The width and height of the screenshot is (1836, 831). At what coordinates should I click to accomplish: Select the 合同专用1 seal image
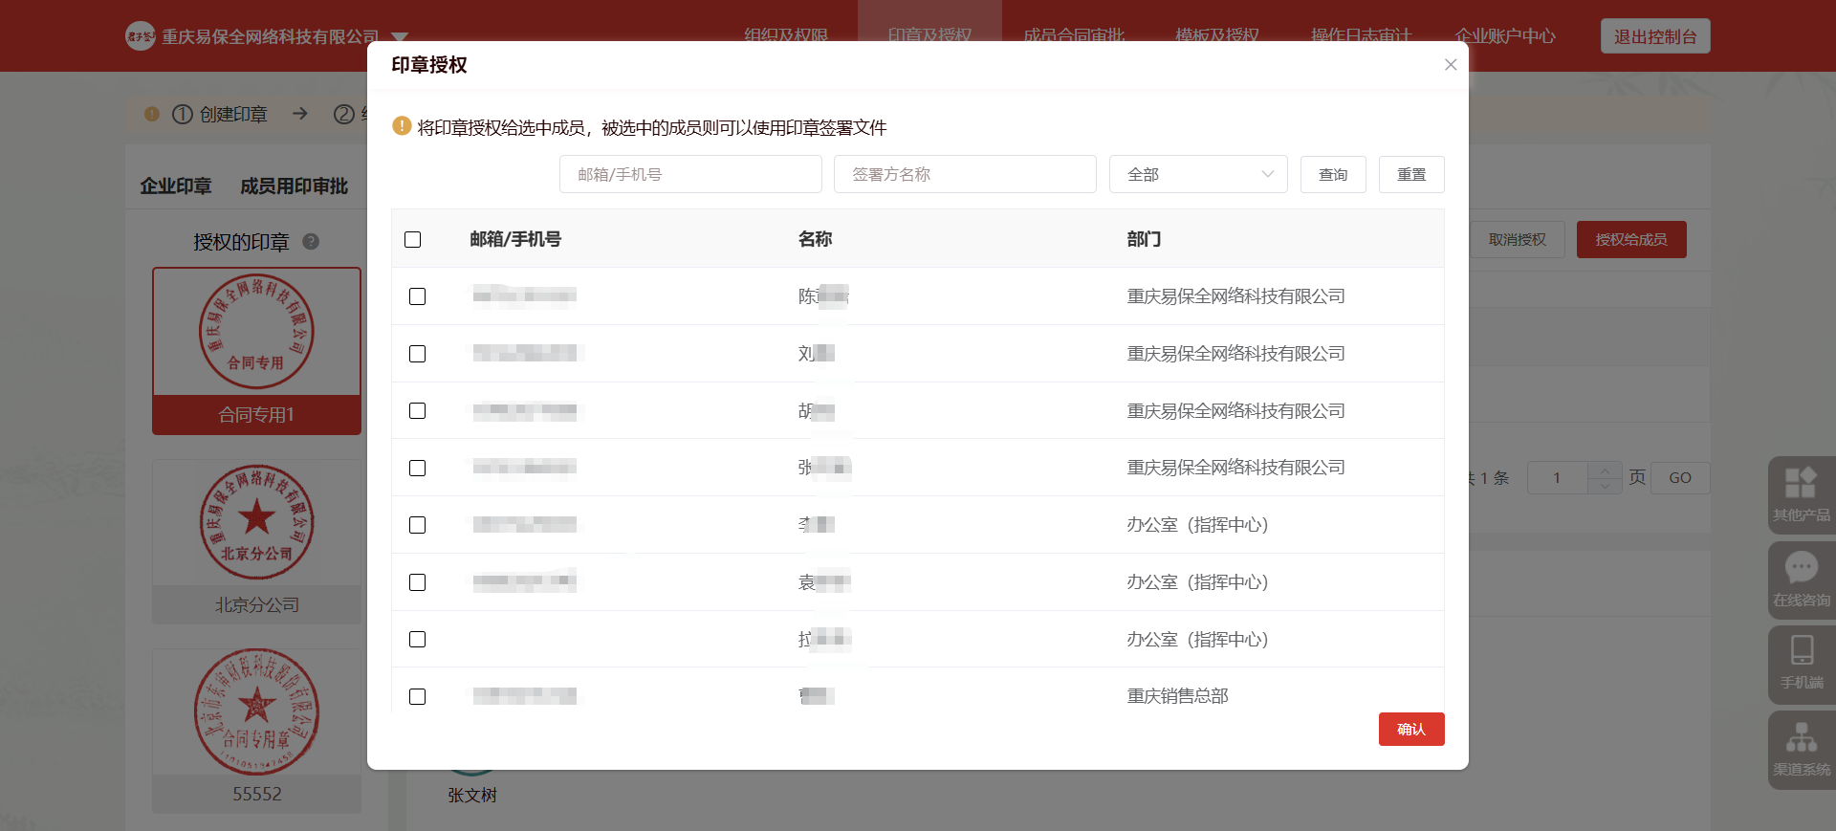pos(256,332)
